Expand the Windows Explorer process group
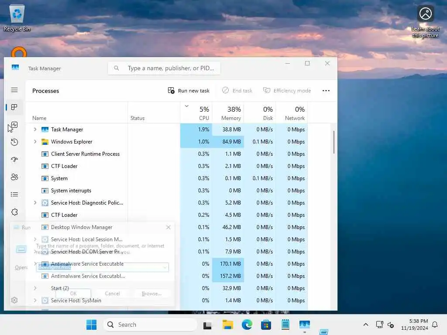Viewport: 447px width, 335px height. click(35, 142)
